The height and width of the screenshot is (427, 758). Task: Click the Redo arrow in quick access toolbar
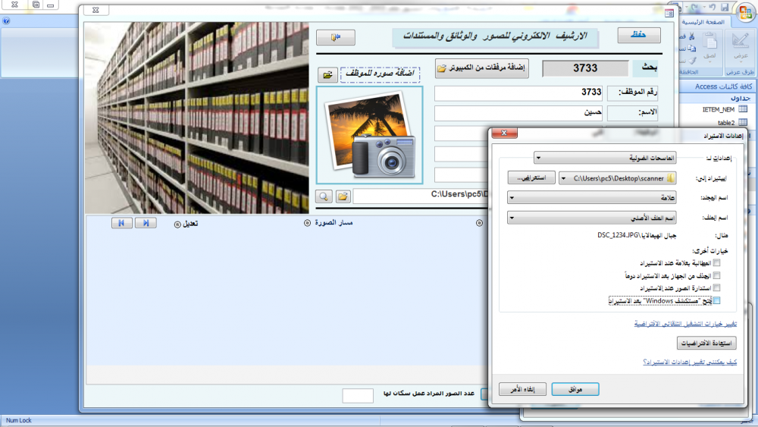694,8
